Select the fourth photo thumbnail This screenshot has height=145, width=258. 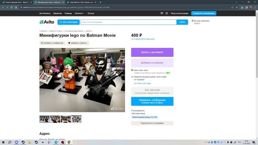coord(76,119)
